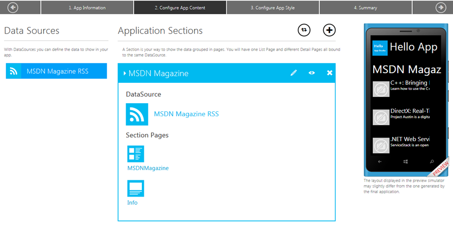Click the Application Sections heading
453x225 pixels.
(x=160, y=30)
